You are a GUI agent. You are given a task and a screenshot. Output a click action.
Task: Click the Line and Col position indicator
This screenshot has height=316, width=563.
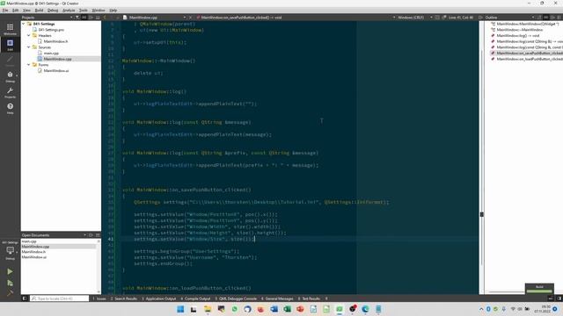(x=461, y=18)
